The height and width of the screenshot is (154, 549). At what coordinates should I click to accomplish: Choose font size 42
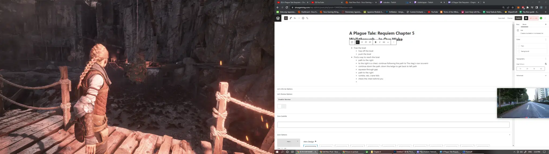pos(541,69)
